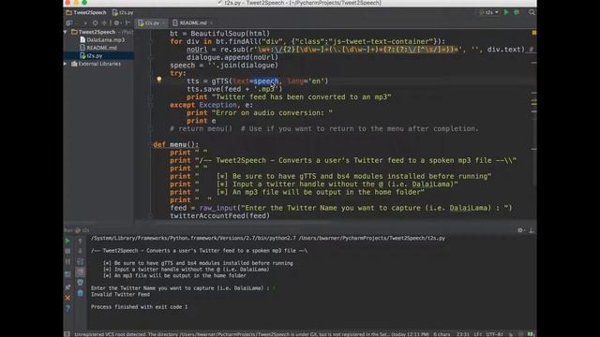Click Pause Output icon in Run panel
The image size is (600, 337).
point(67,262)
